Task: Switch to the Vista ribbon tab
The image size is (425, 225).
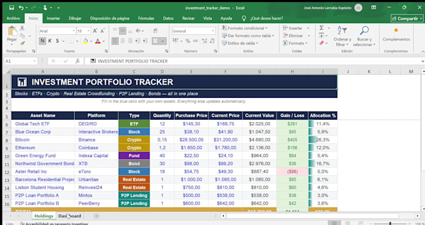Action: [x=207, y=19]
